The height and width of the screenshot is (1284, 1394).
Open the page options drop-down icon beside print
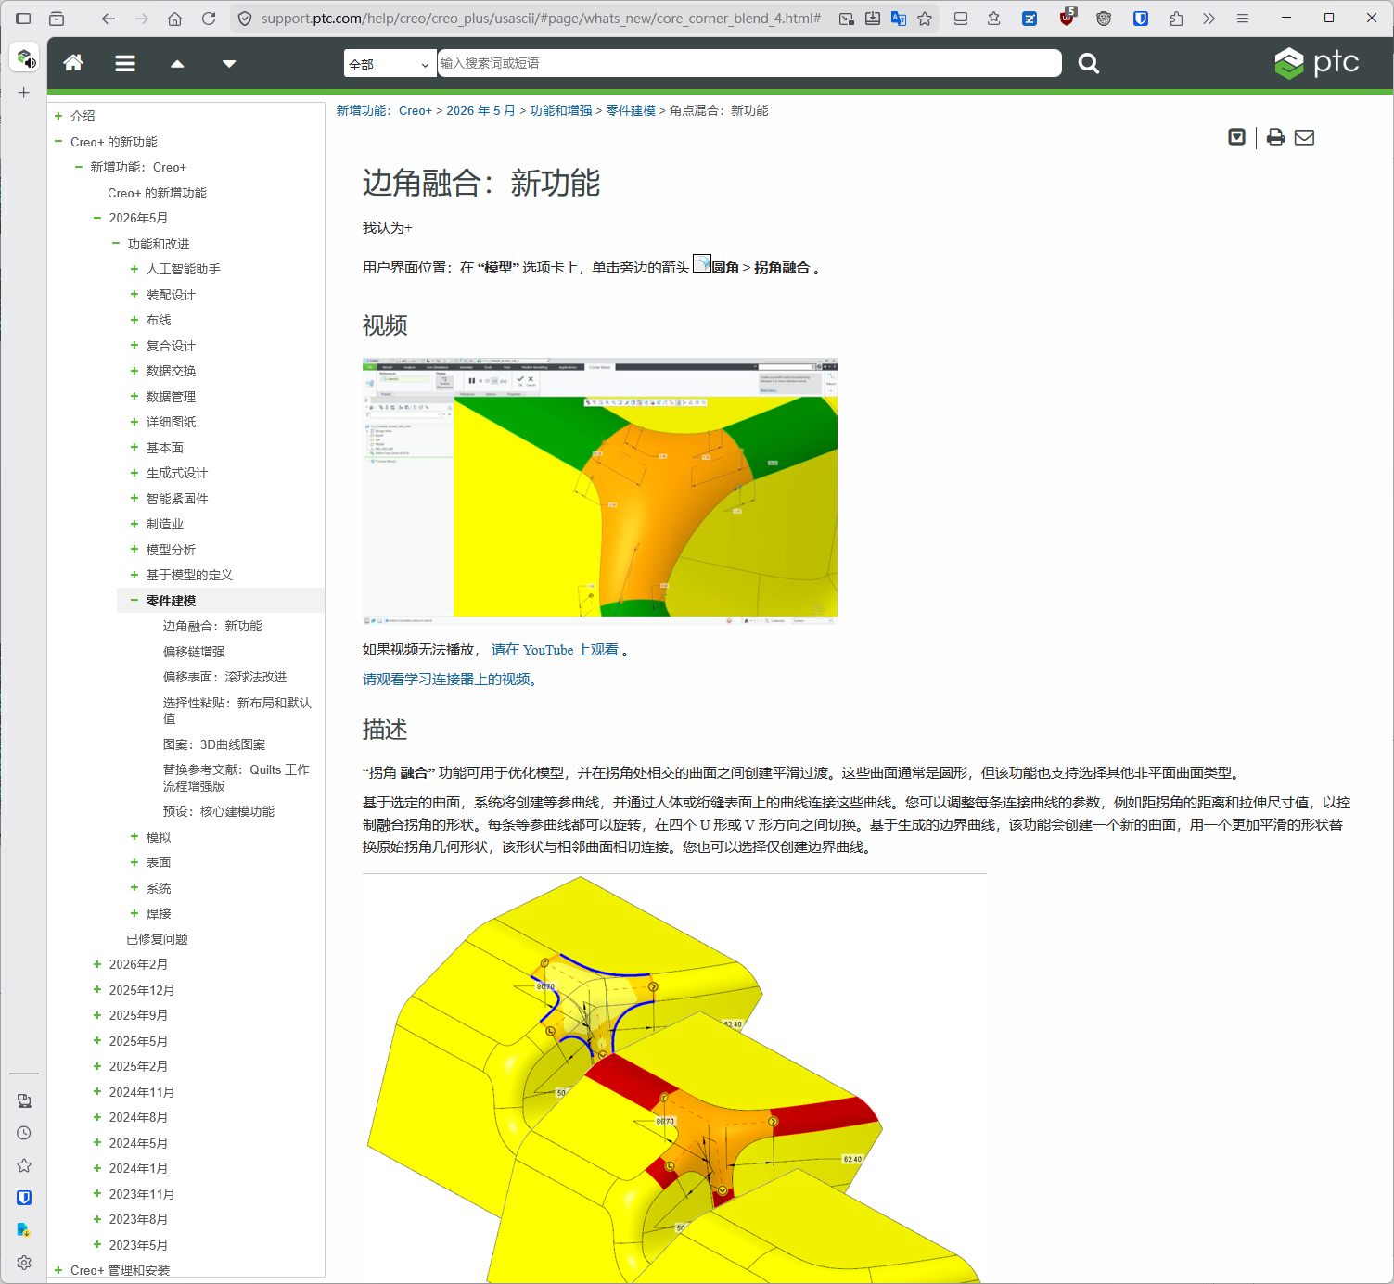point(1236,137)
